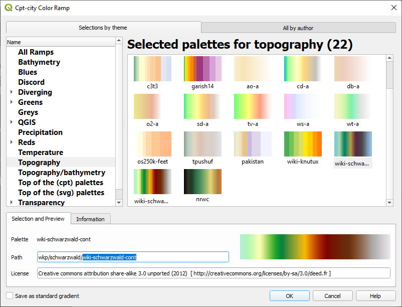Viewport: 402px width, 307px height.
Task: Select Bathymetry in the theme list
Action: 39,62
